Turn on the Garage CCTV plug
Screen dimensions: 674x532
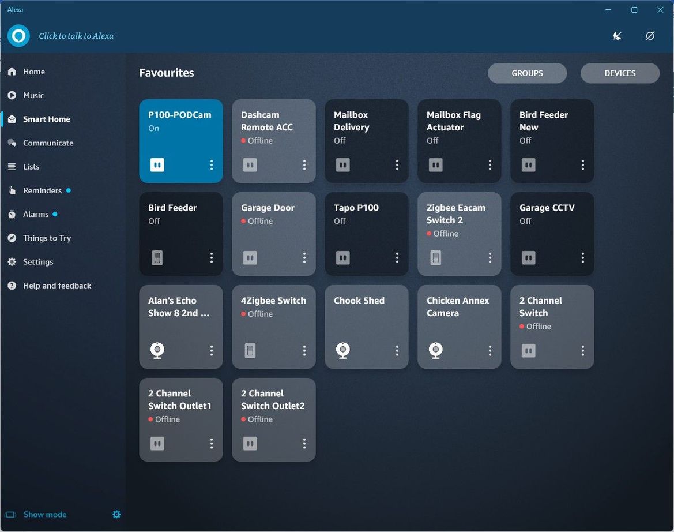(529, 258)
